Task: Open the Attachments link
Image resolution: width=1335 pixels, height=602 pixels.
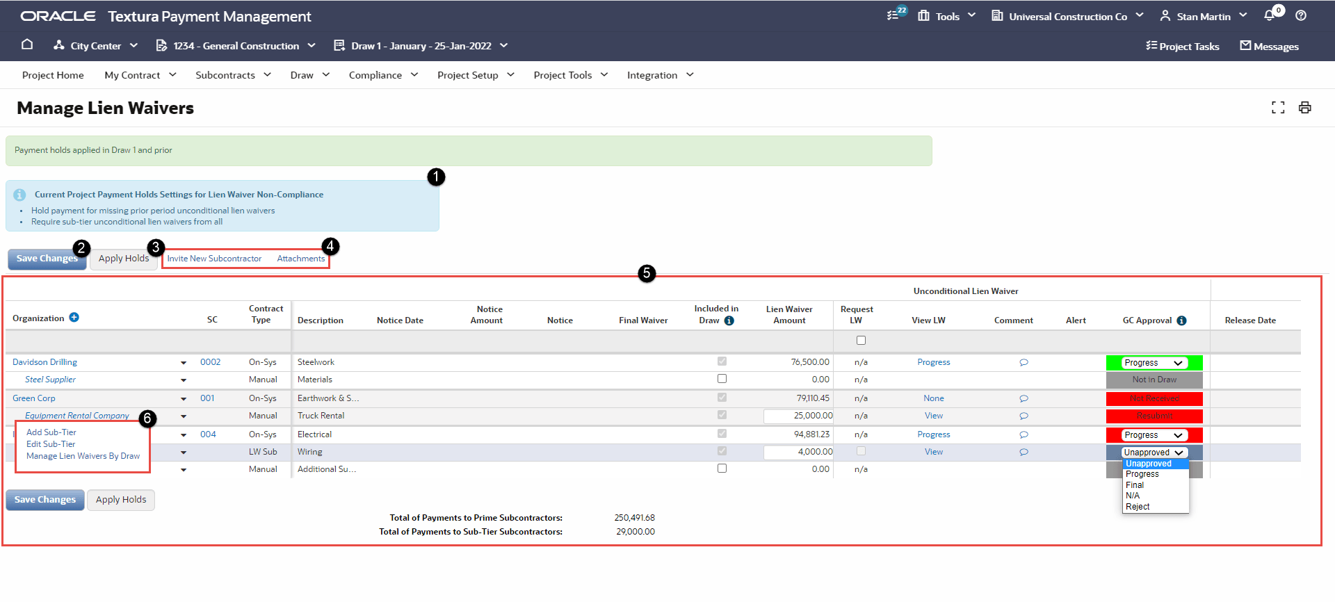Action: (x=301, y=259)
